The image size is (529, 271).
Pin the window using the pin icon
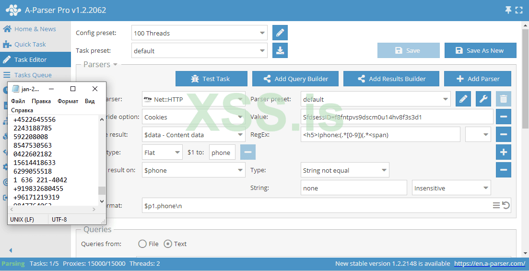[x=508, y=10]
